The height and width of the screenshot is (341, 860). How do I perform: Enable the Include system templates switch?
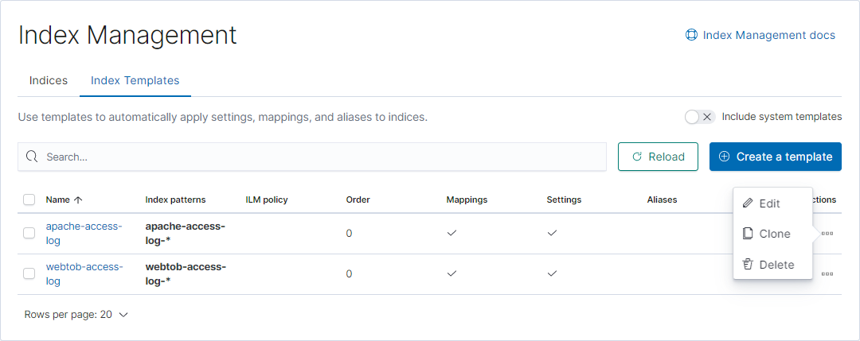(x=699, y=117)
